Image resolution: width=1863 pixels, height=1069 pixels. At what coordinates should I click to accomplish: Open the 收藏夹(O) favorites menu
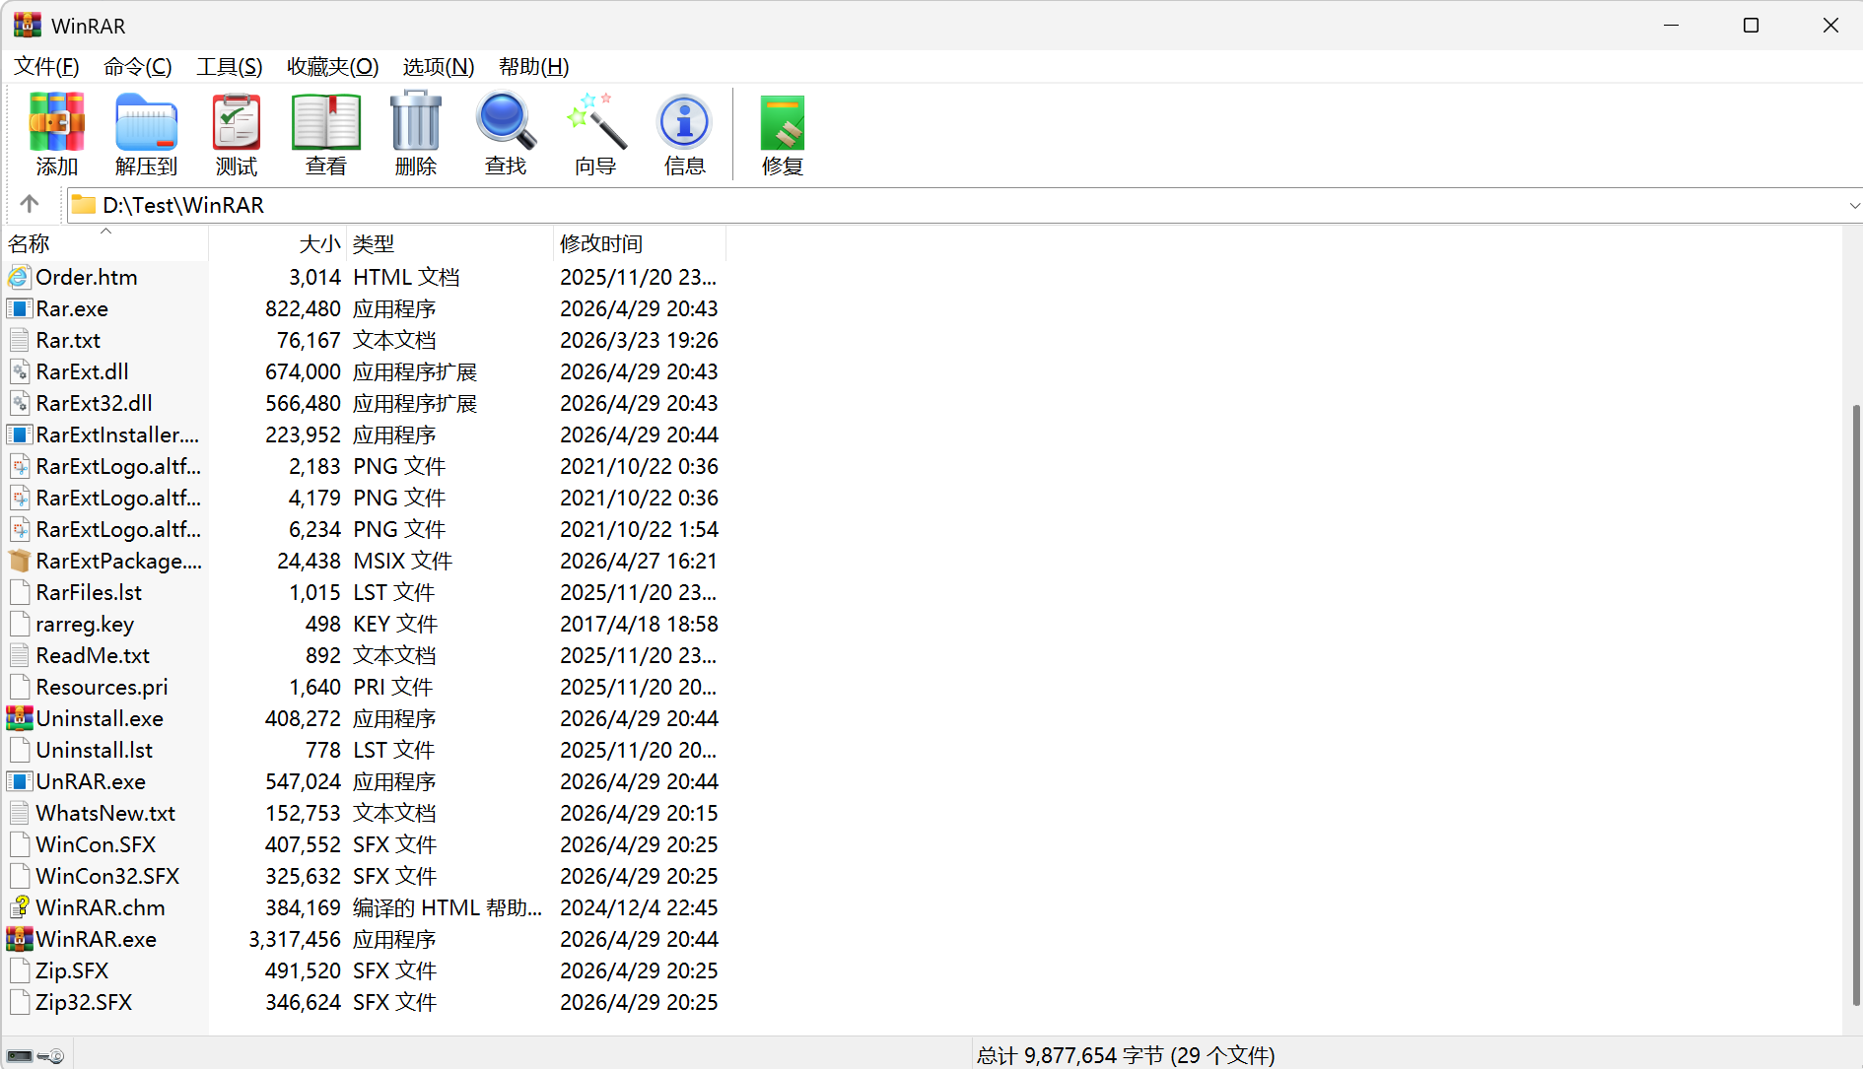coord(333,66)
